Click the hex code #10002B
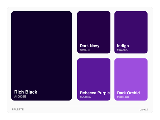160x120 pixels. 20,97
